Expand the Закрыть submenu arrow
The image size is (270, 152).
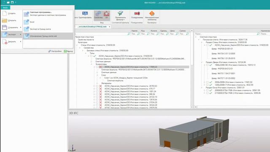coord(21,41)
